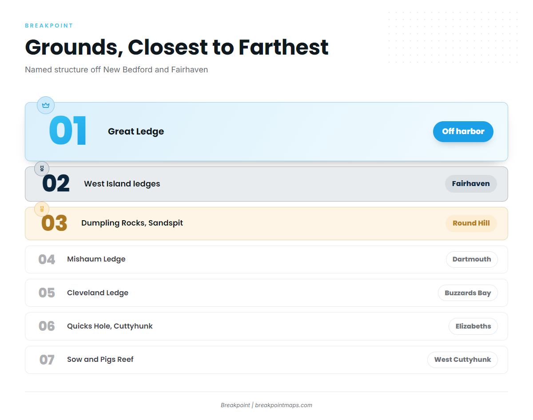Click the crown icon on Great Ledge card
The width and height of the screenshot is (533, 420).
click(x=46, y=105)
